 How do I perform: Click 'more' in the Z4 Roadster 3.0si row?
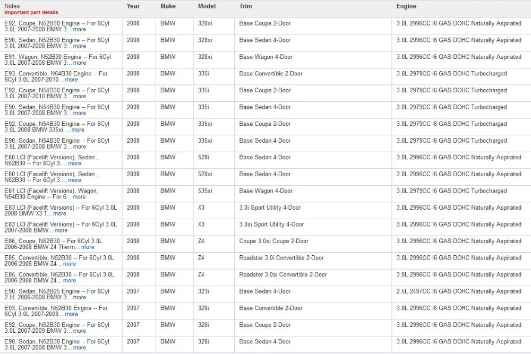[x=70, y=281]
